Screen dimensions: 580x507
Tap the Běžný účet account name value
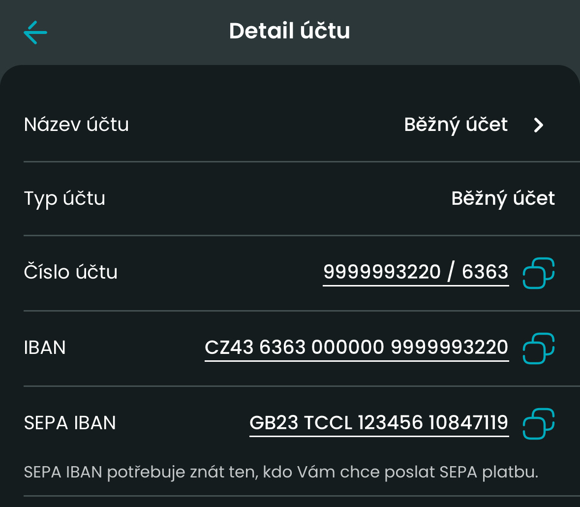(456, 125)
